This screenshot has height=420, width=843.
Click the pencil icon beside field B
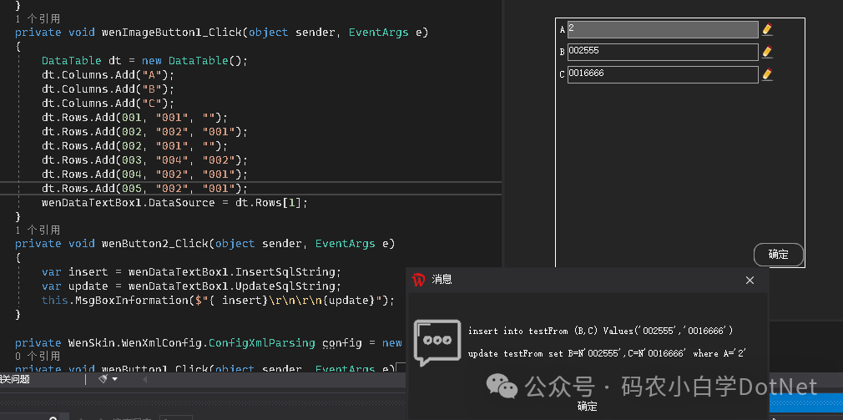pos(767,52)
